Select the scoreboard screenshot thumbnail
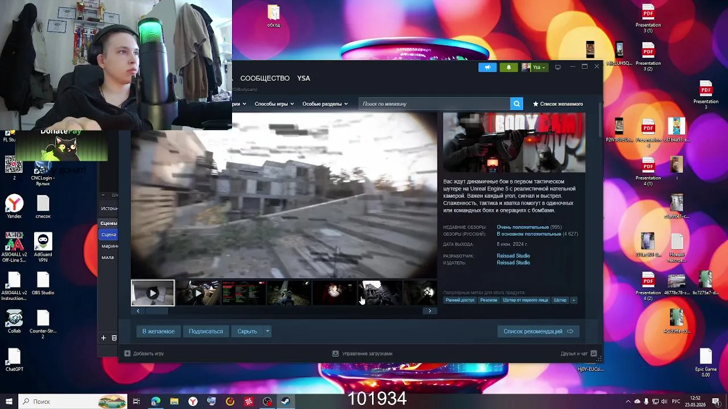Image resolution: width=728 pixels, height=409 pixels. (243, 293)
